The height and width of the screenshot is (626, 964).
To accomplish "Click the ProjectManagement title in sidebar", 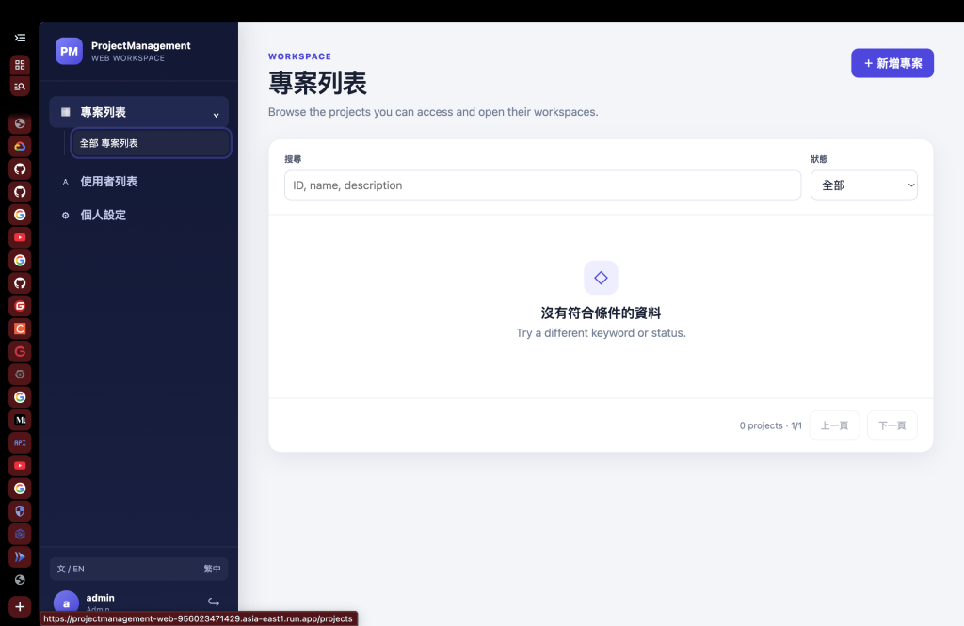I will 141,45.
